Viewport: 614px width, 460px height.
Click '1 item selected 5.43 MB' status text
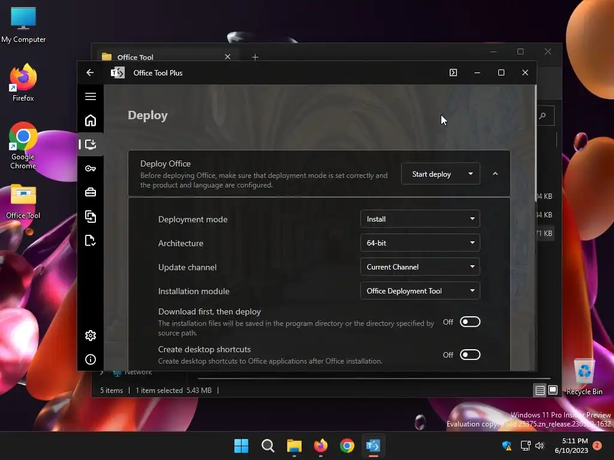point(173,391)
